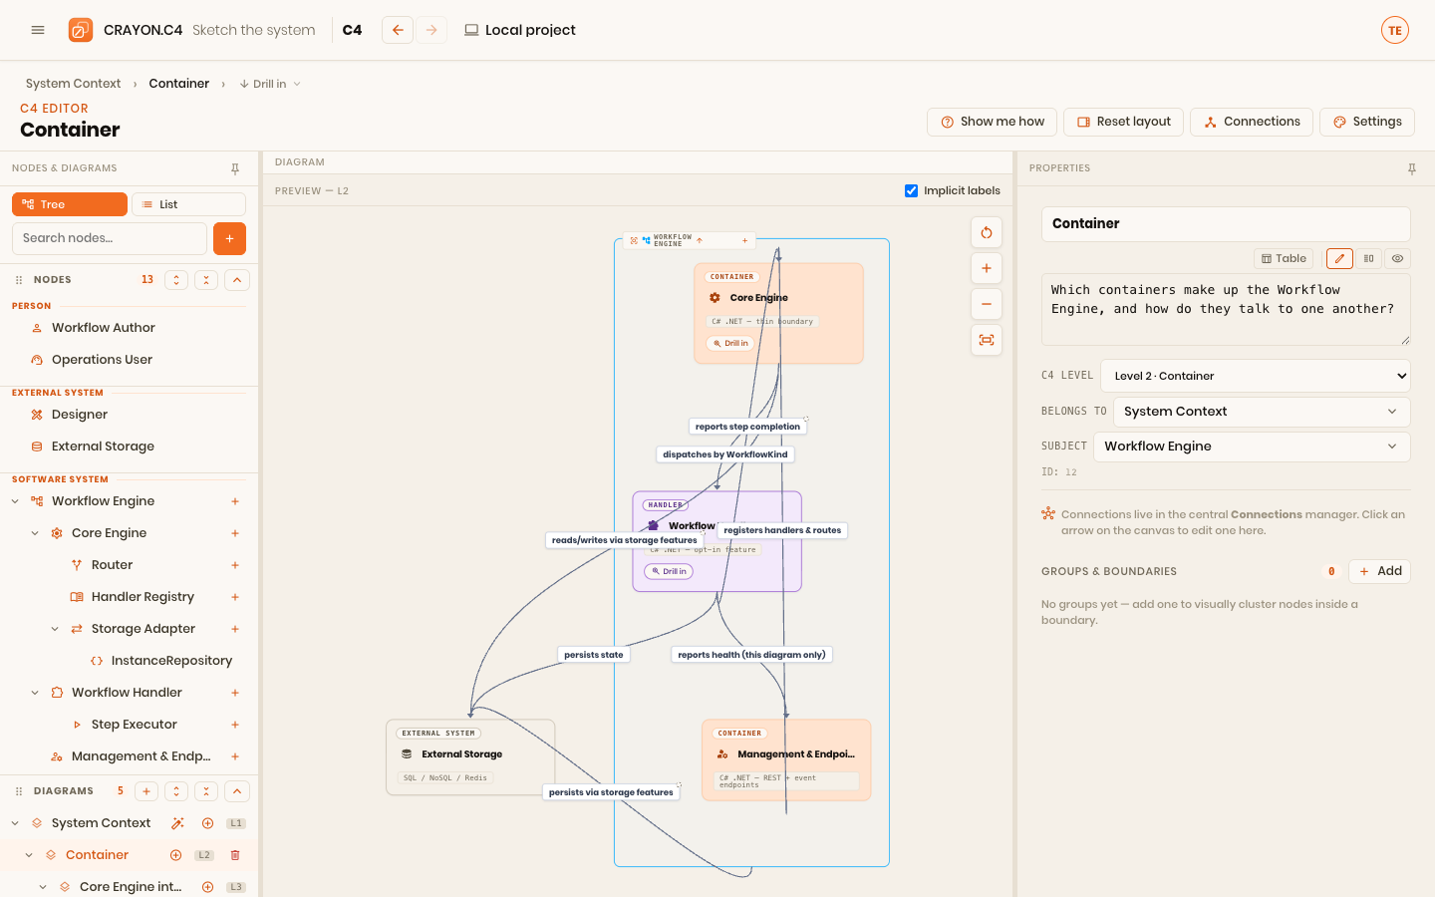
Task: Collapse all nodes in Nodes section
Action: click(206, 280)
